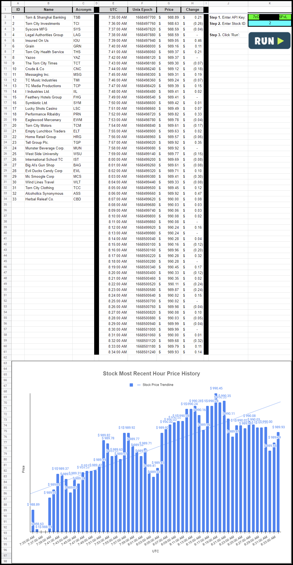293x565 pixels.
Task: Click the chart bar labeled $ 990.45
Action: click(216, 462)
